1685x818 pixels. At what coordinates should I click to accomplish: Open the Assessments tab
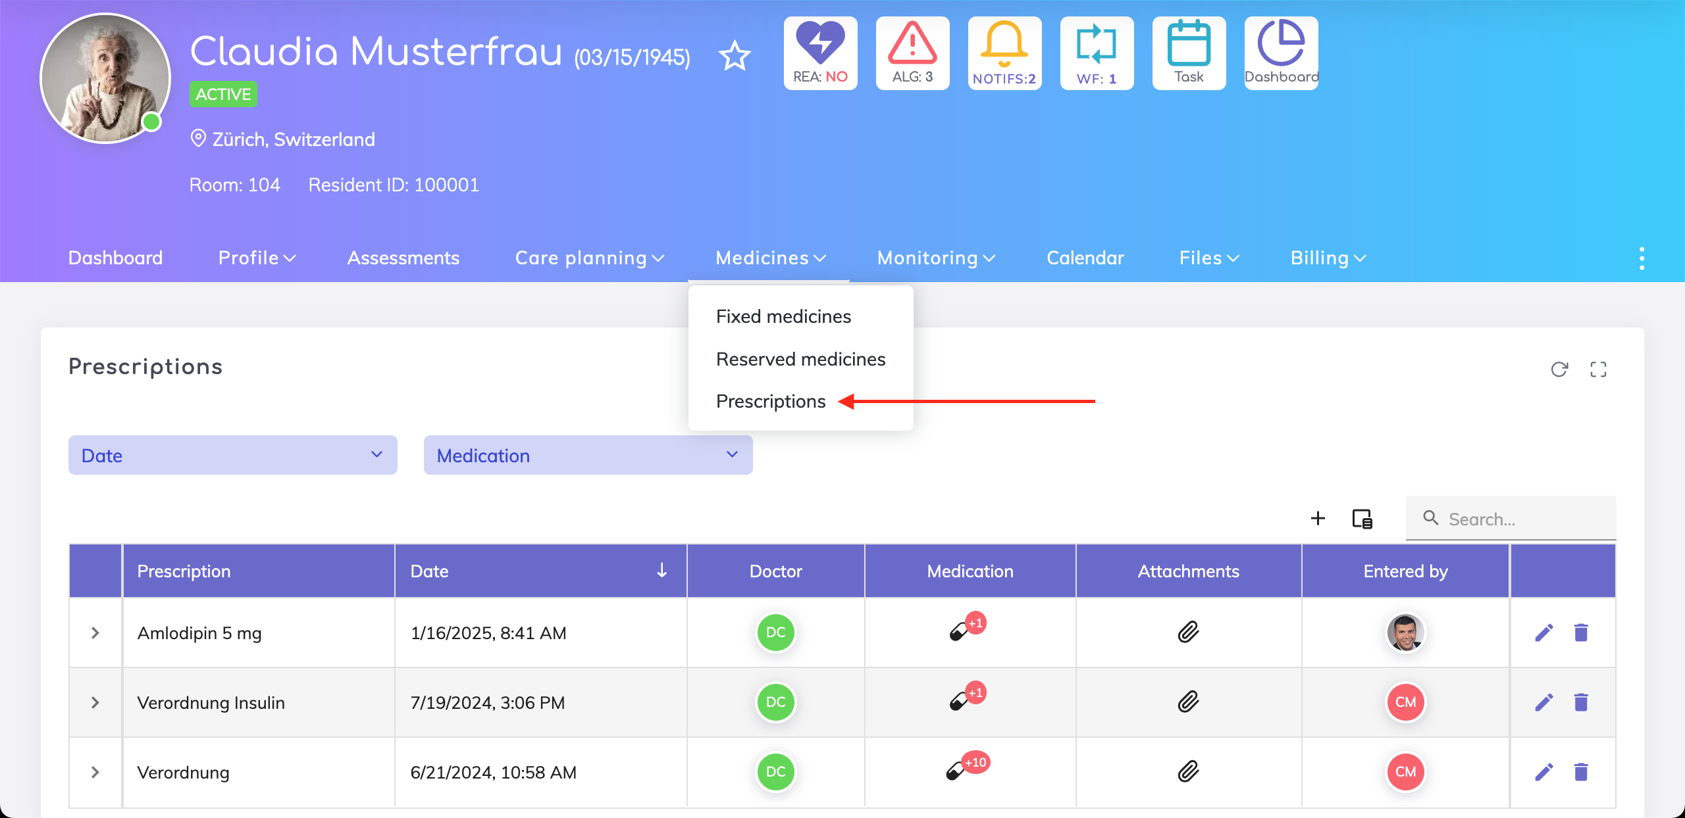[403, 258]
